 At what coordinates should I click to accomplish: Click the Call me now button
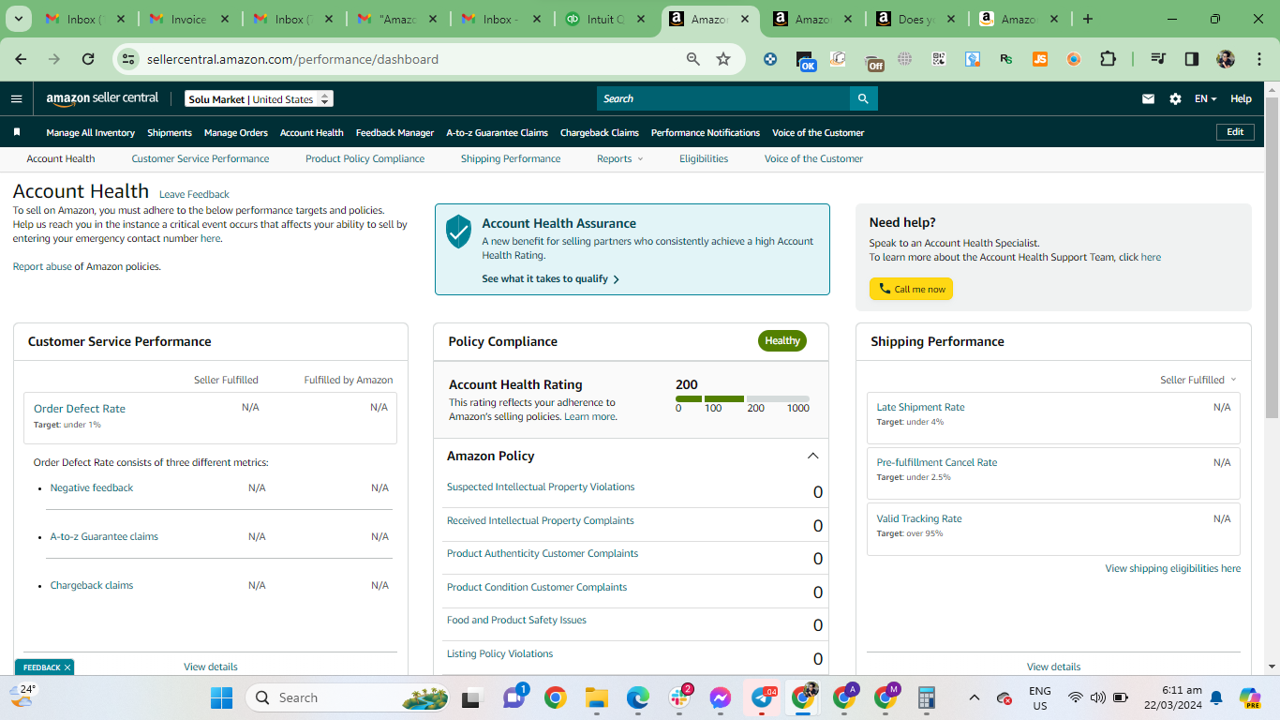(x=911, y=289)
